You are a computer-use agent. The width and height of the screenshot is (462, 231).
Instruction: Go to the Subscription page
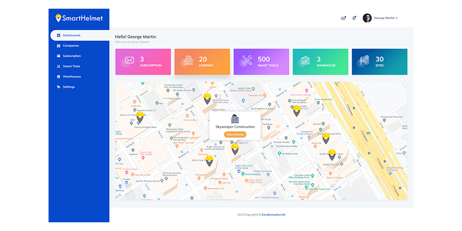pyautogui.click(x=72, y=56)
